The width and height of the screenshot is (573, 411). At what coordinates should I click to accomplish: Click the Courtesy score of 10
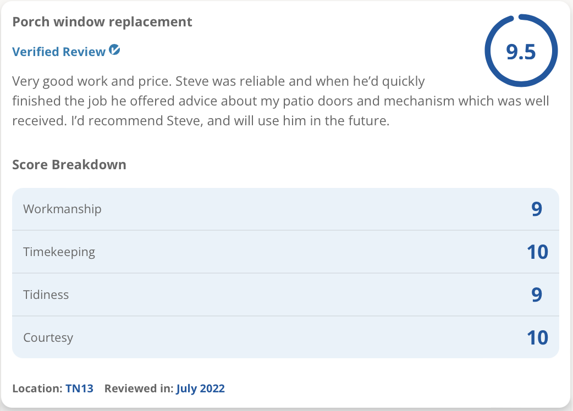click(537, 337)
